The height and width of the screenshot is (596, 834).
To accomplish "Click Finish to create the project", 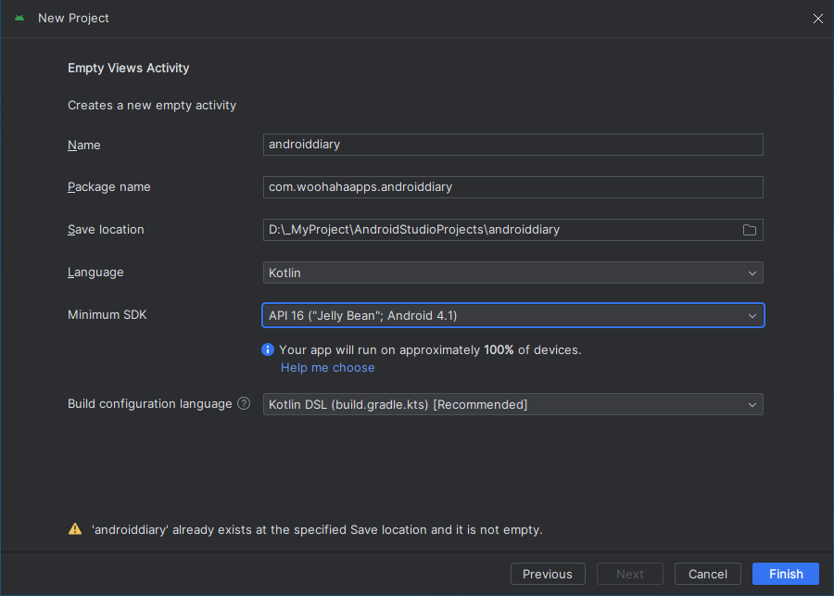I will (786, 574).
